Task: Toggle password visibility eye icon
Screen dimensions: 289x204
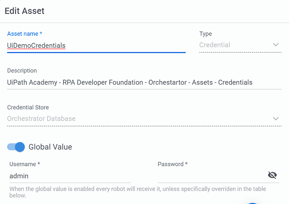Action: pyautogui.click(x=272, y=175)
